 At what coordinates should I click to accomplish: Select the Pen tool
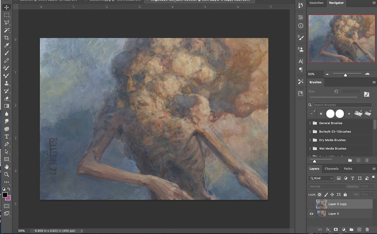[x=6, y=144]
